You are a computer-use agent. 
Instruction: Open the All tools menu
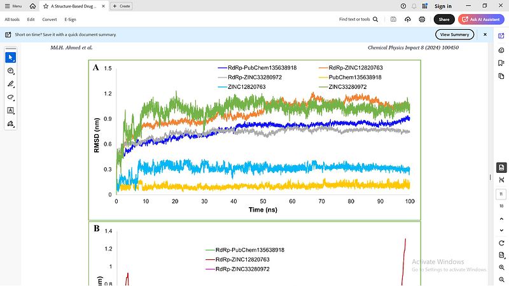11,20
